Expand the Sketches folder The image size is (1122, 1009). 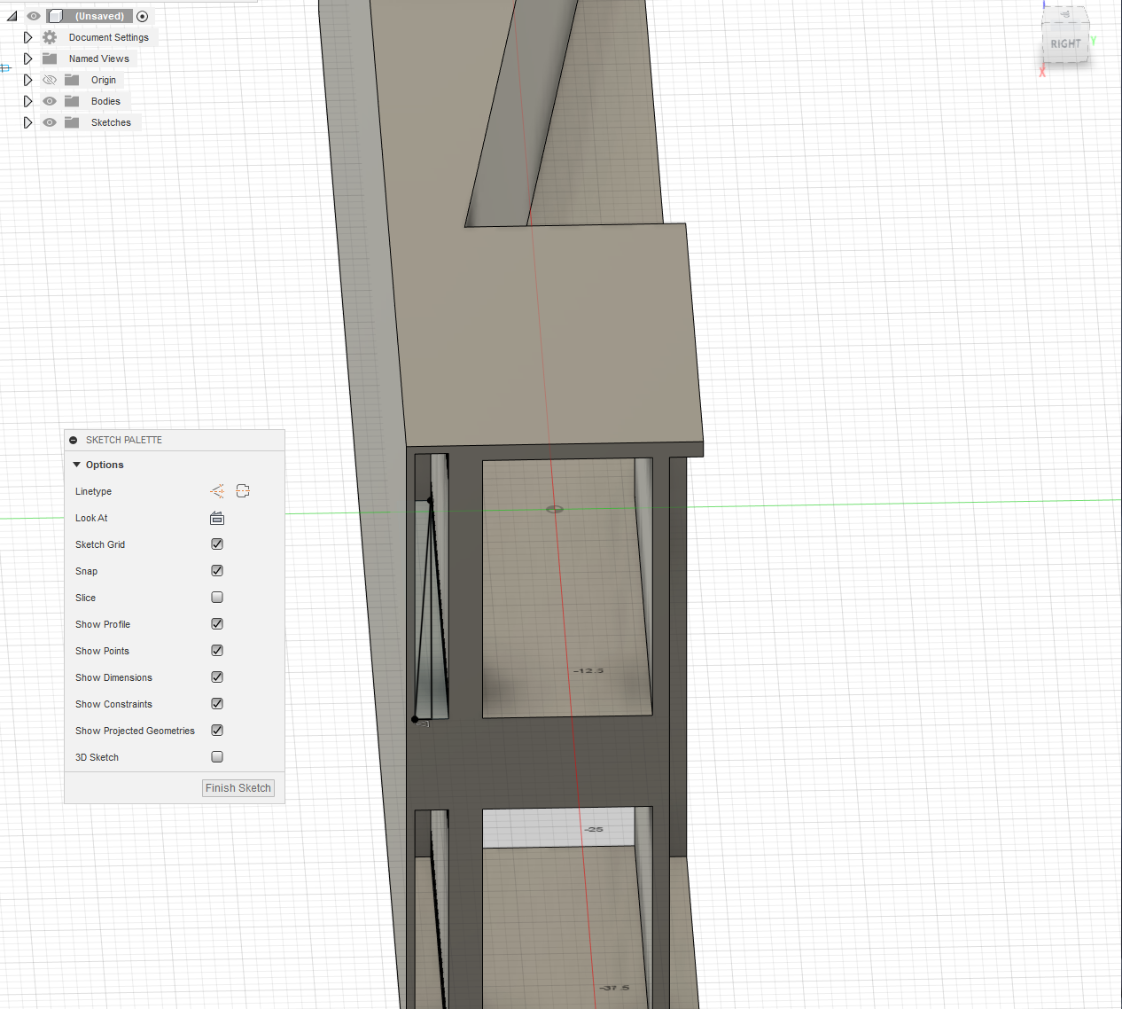(27, 122)
